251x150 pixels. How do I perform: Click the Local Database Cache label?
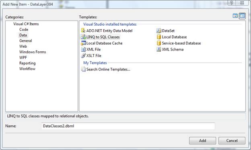pos(104,43)
